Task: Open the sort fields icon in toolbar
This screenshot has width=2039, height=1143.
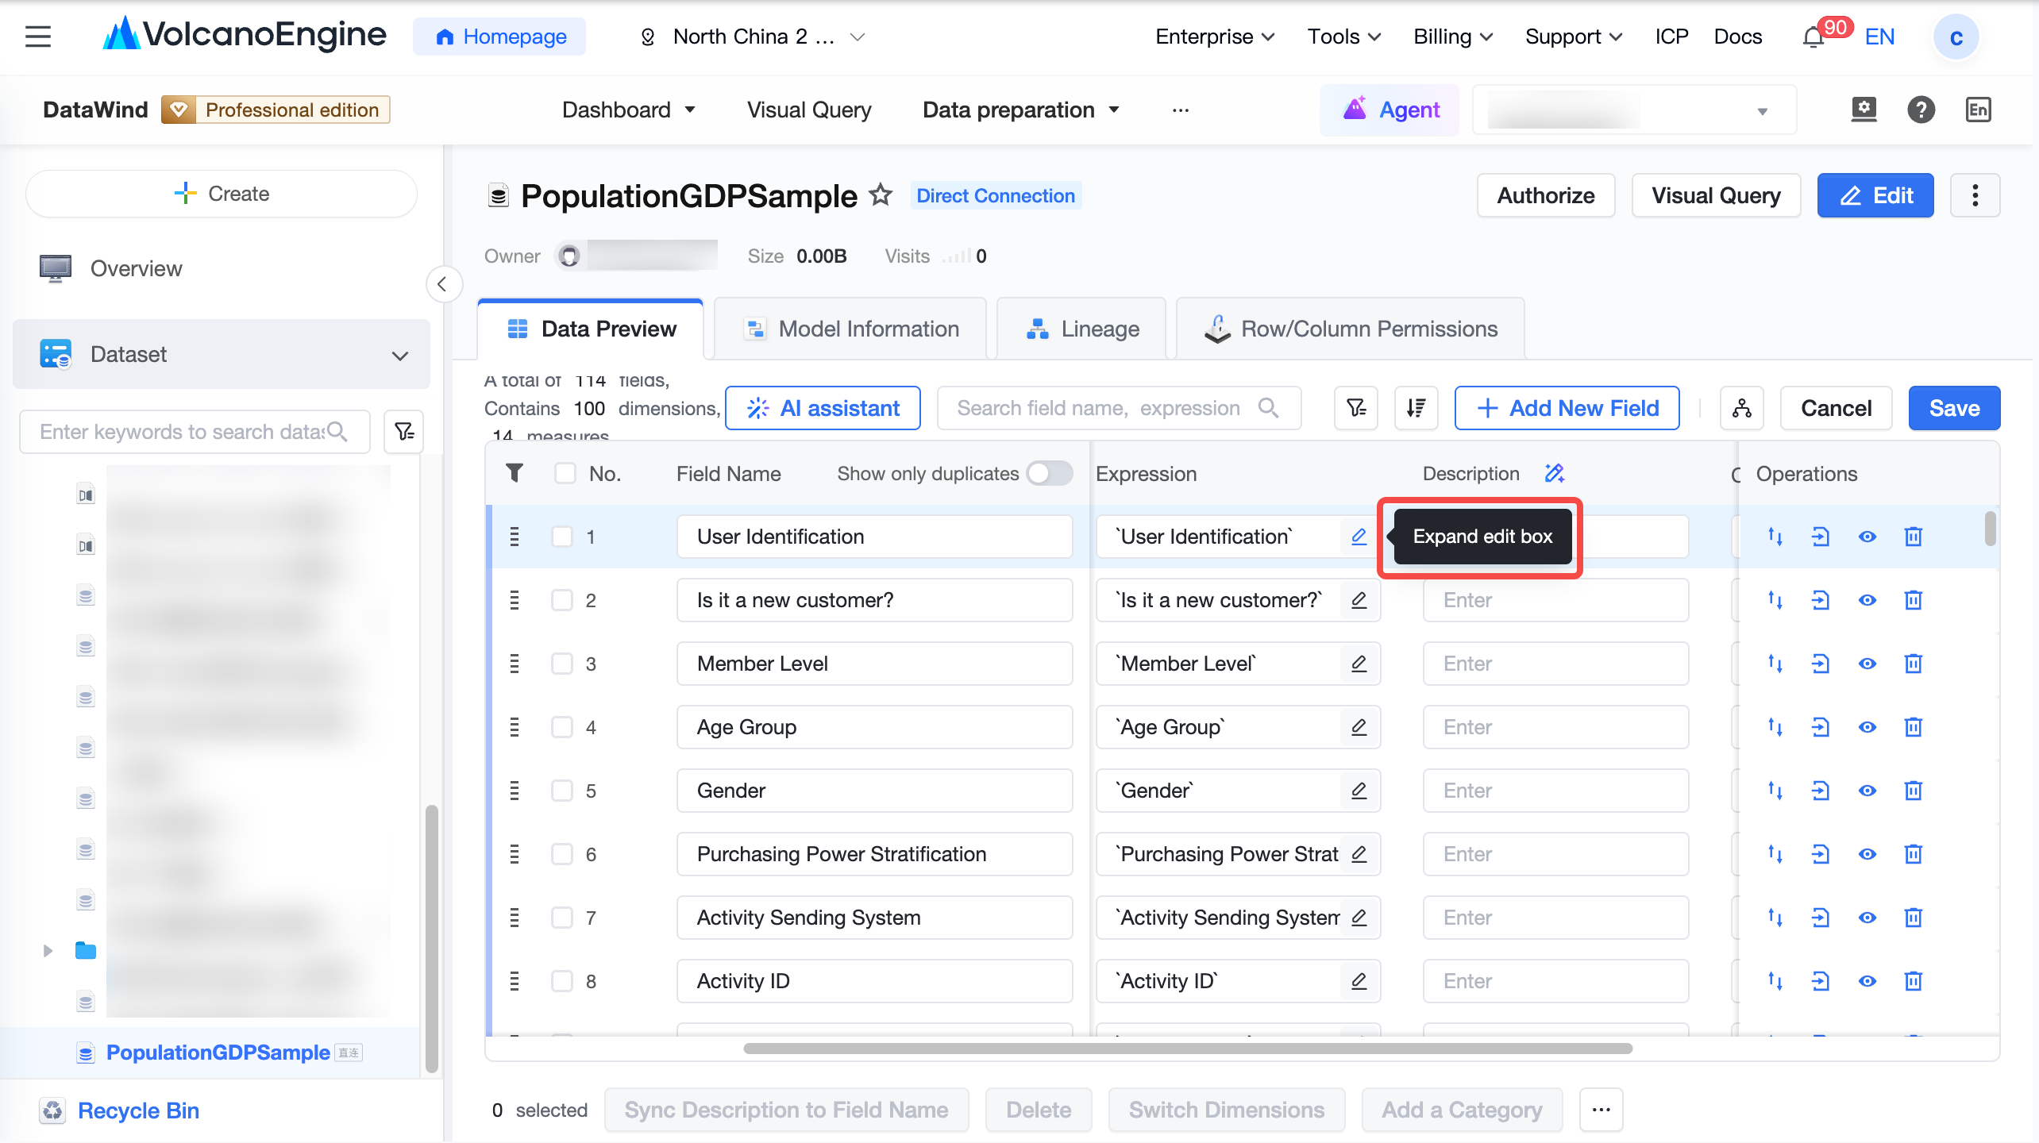Action: (x=1416, y=408)
